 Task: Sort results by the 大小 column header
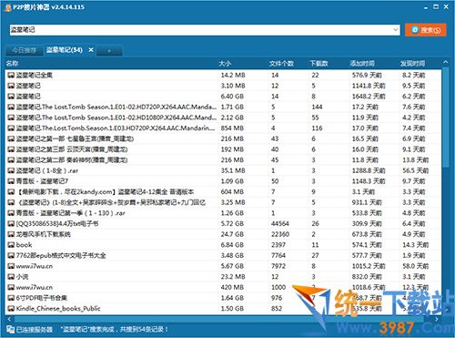tap(225, 64)
